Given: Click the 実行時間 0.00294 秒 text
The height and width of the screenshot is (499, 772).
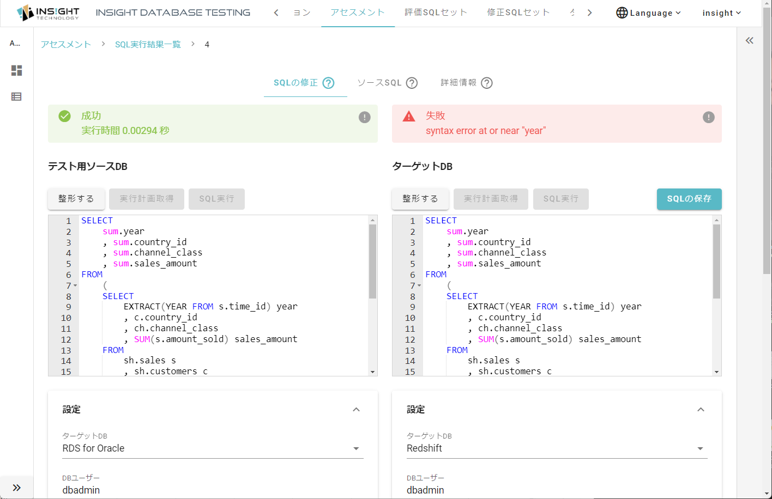Looking at the screenshot, I should coord(125,131).
